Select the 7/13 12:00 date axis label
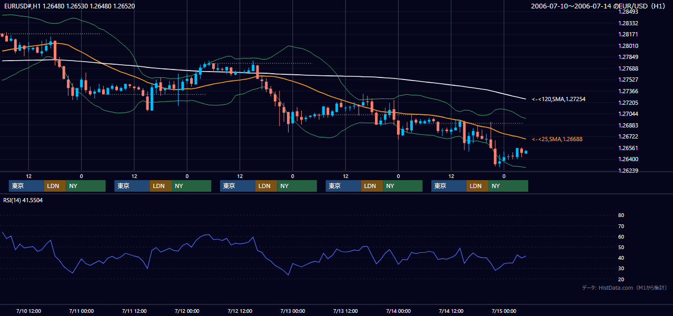Image resolution: width=673 pixels, height=316 pixels. click(x=345, y=311)
